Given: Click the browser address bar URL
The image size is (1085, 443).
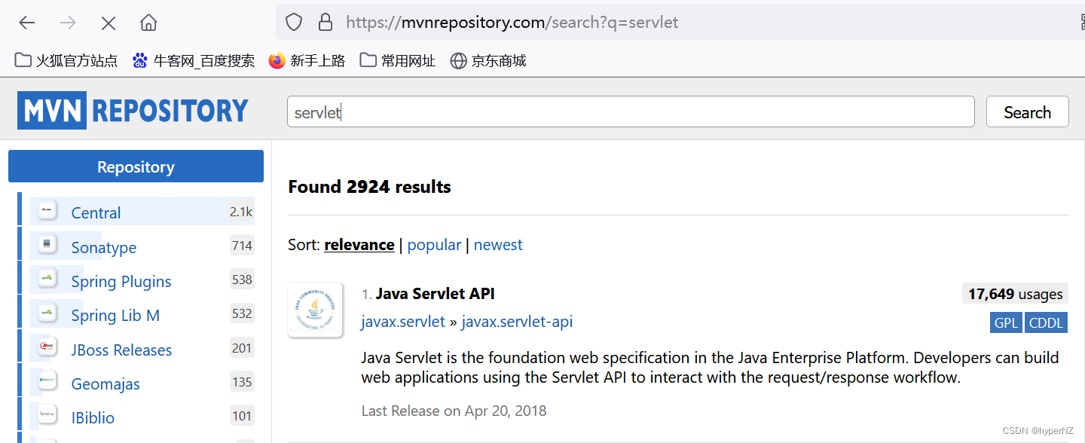Looking at the screenshot, I should (x=512, y=23).
